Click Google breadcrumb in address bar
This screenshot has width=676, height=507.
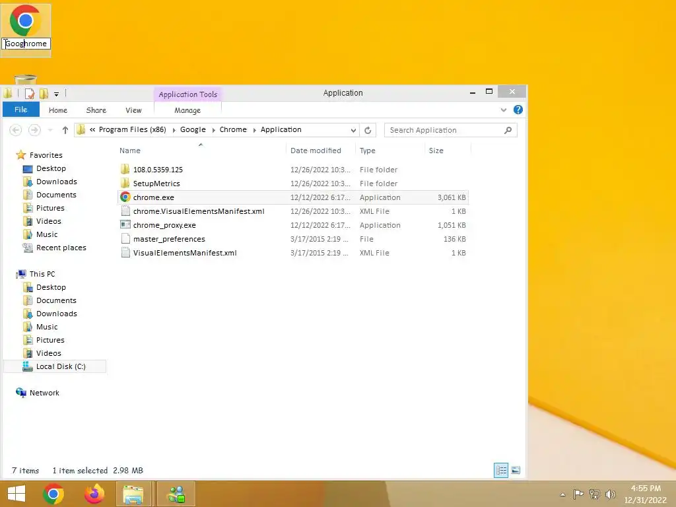193,129
